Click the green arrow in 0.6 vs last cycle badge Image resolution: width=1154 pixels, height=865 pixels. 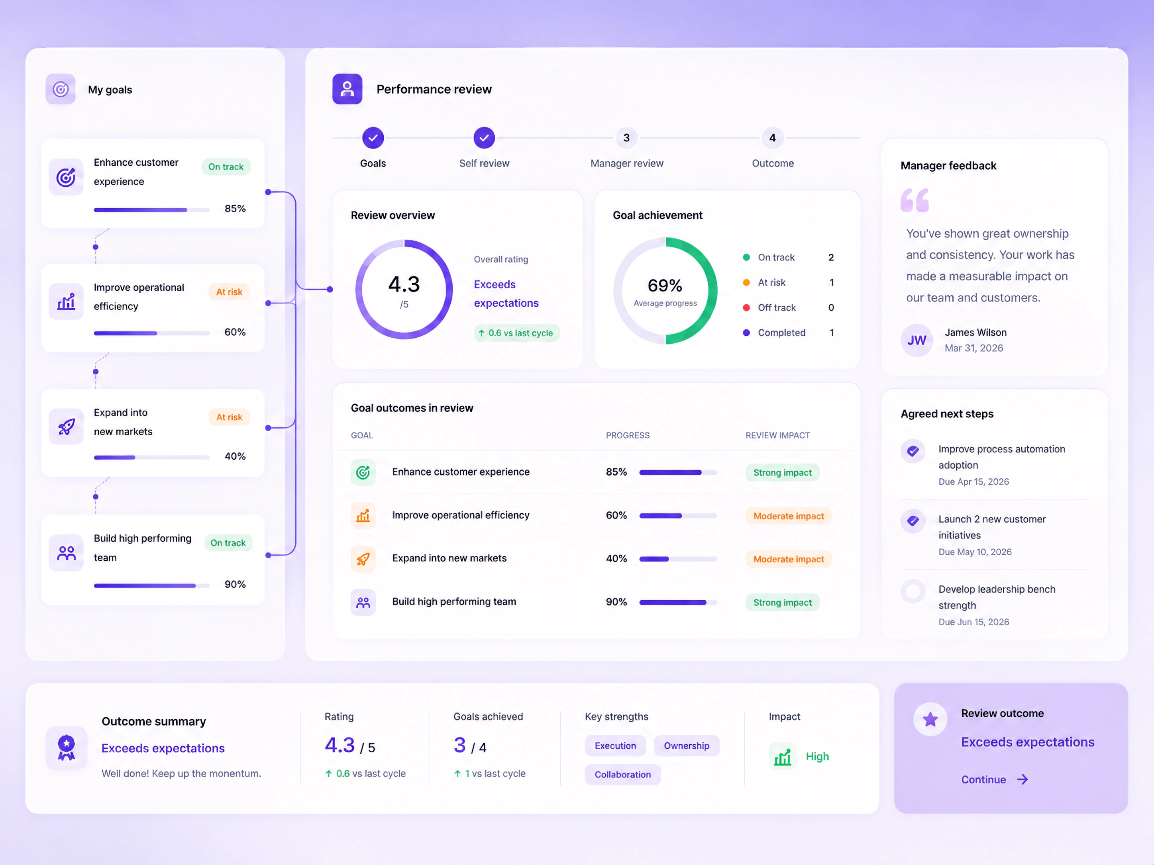pos(481,333)
